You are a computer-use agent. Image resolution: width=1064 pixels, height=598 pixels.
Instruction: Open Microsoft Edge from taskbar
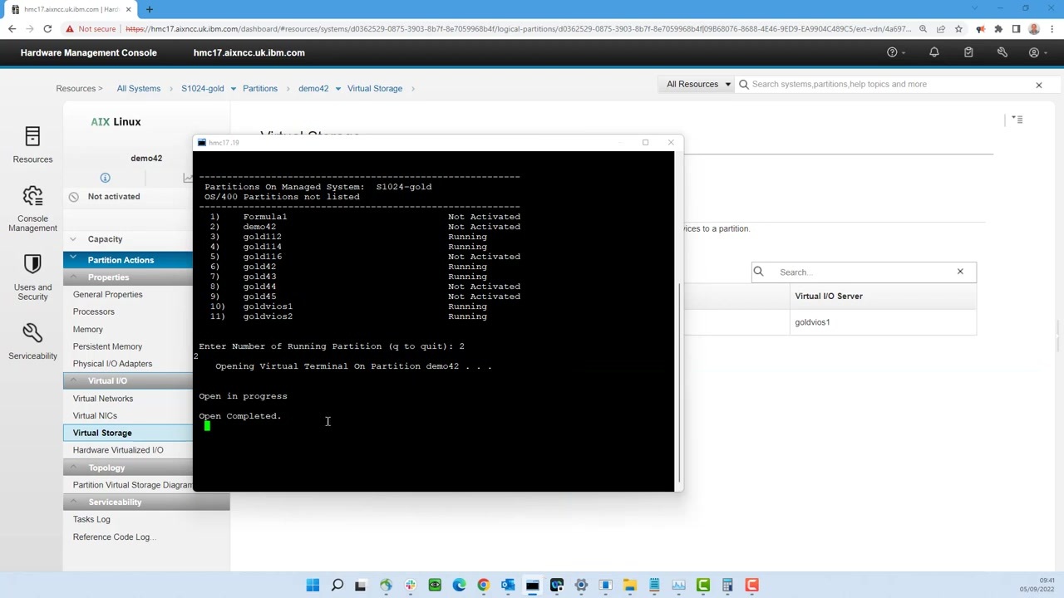pyautogui.click(x=459, y=586)
